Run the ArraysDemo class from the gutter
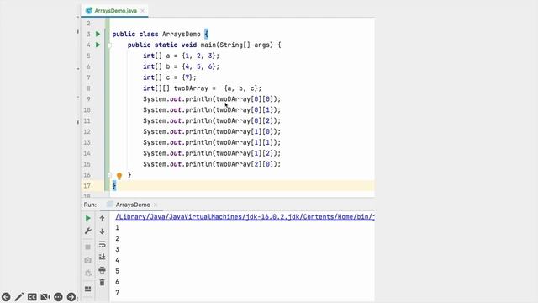538x303 pixels. tap(98, 34)
